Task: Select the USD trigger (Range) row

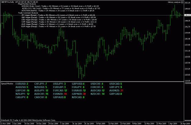Action: tap(59, 20)
